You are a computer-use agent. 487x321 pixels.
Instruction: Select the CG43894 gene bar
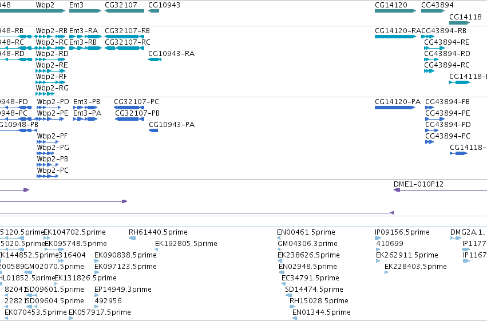click(x=433, y=11)
